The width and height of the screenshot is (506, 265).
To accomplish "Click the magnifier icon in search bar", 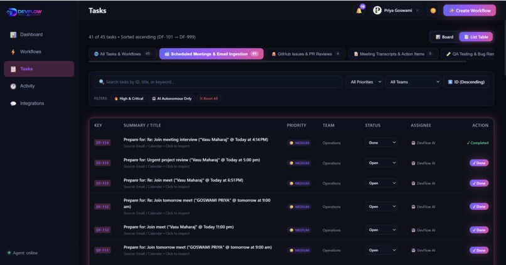I will (101, 82).
